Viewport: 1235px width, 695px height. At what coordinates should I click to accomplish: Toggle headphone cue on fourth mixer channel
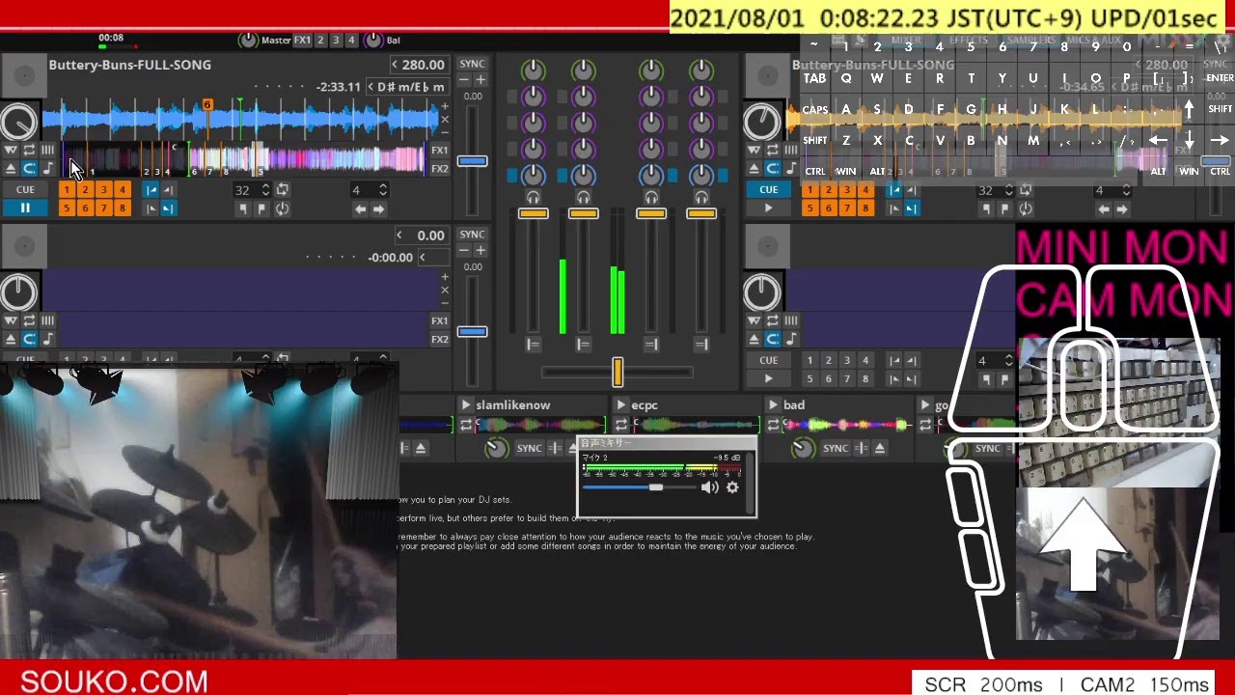tap(700, 197)
